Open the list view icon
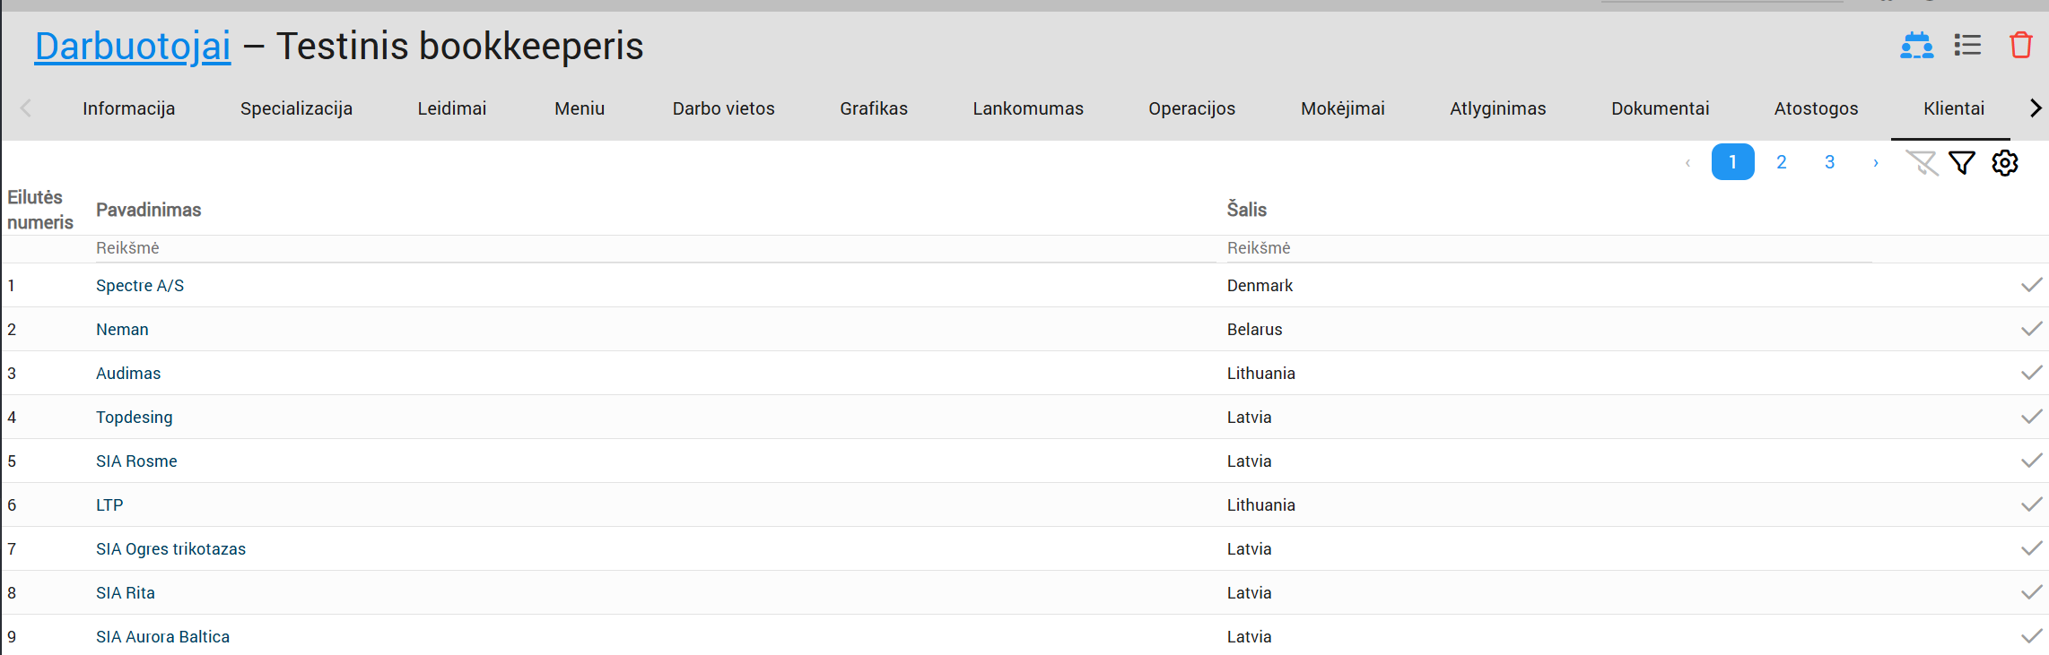Viewport: 2049px width, 655px height. (x=1967, y=45)
